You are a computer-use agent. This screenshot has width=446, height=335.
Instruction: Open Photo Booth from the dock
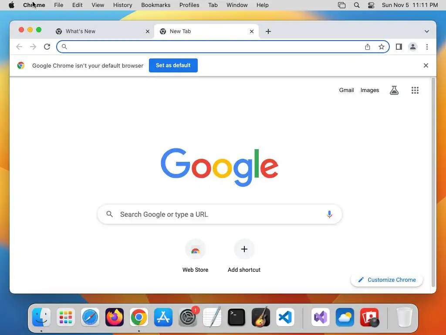369,317
